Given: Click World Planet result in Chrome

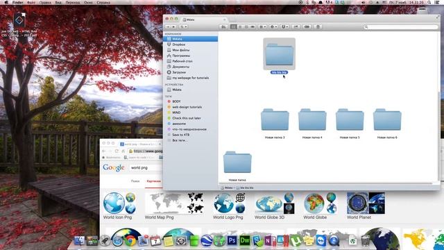Looking at the screenshot, I should [x=366, y=206].
